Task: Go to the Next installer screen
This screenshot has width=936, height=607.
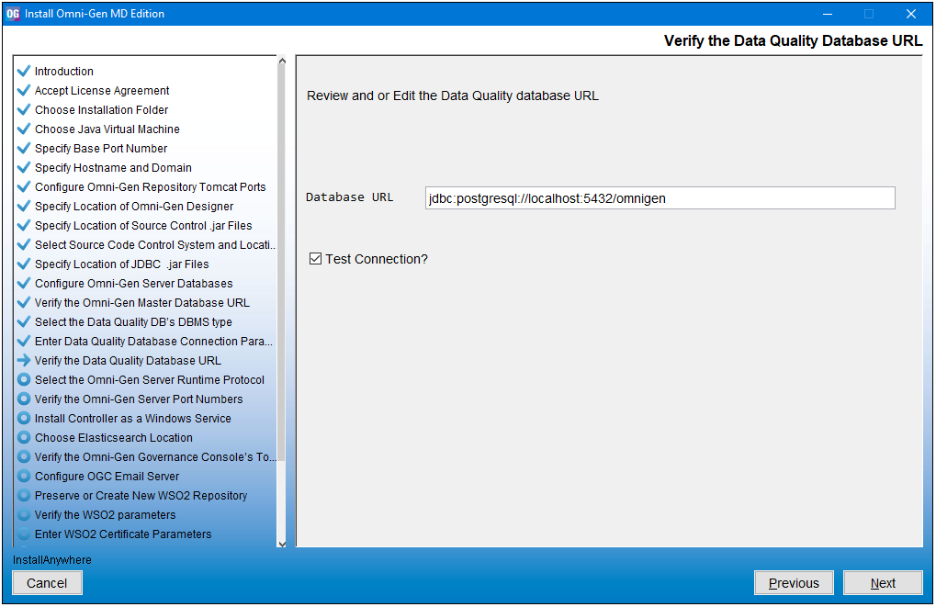Action: (x=883, y=583)
